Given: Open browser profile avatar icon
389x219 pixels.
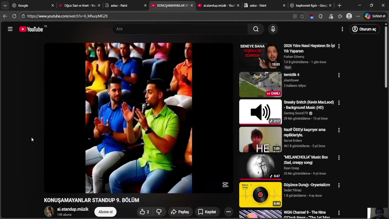Looking at the screenshot, I should [349, 16].
